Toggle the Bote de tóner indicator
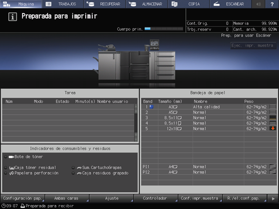This screenshot has width=279, height=209. coord(5,157)
